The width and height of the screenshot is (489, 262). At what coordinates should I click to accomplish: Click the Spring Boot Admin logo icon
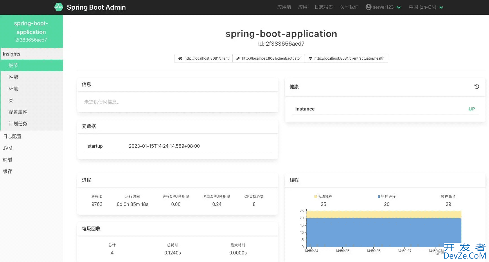[x=59, y=7]
